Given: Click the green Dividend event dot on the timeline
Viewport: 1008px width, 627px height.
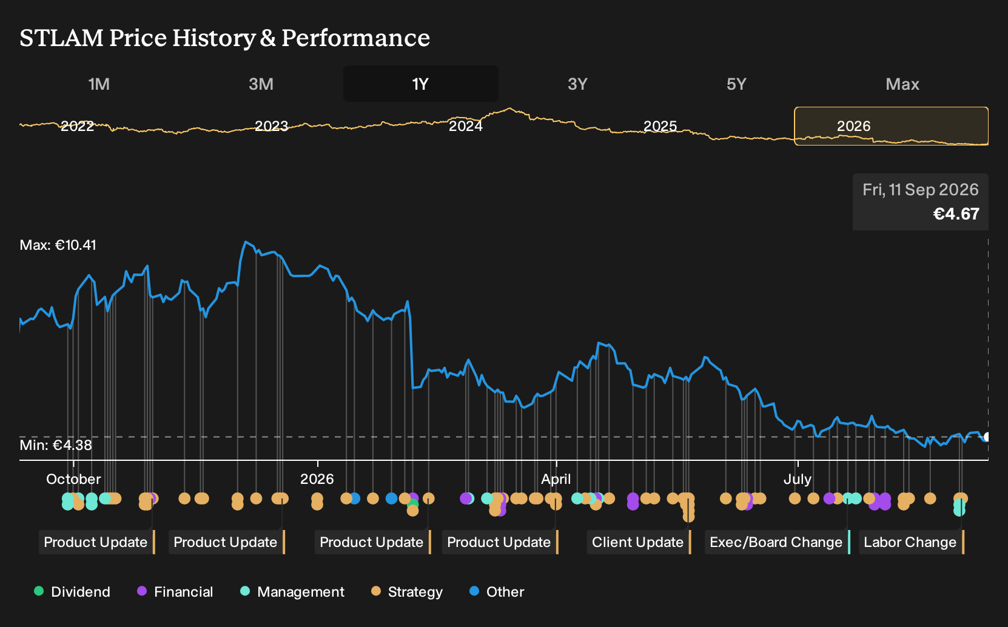Looking at the screenshot, I should [x=413, y=504].
